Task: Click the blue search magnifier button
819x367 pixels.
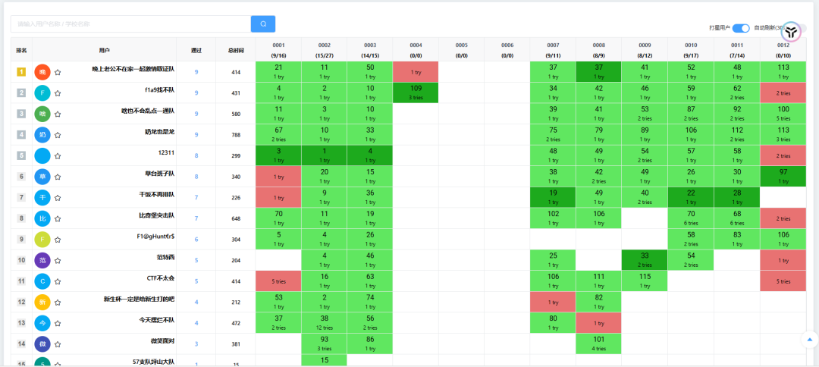Action: click(x=263, y=24)
